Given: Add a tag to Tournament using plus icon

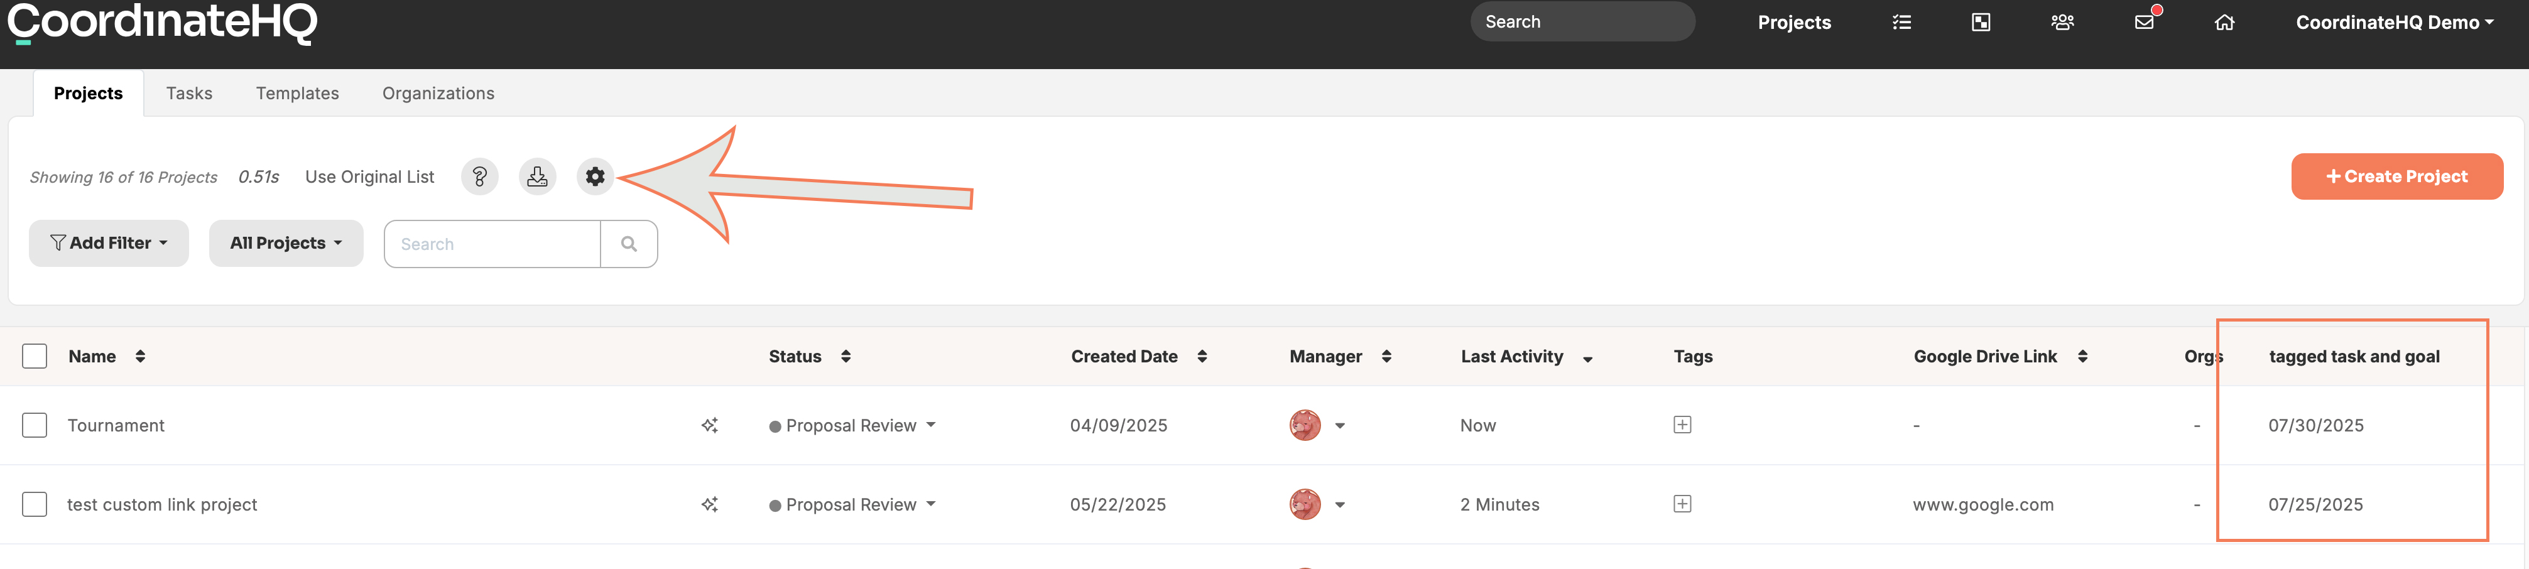Looking at the screenshot, I should [x=1682, y=425].
